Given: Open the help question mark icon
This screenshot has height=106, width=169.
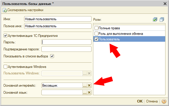Looking at the screenshot, I should coord(164,101).
